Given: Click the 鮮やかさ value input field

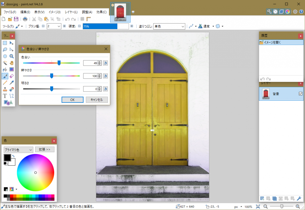Looking at the screenshot, I should 90,76.
